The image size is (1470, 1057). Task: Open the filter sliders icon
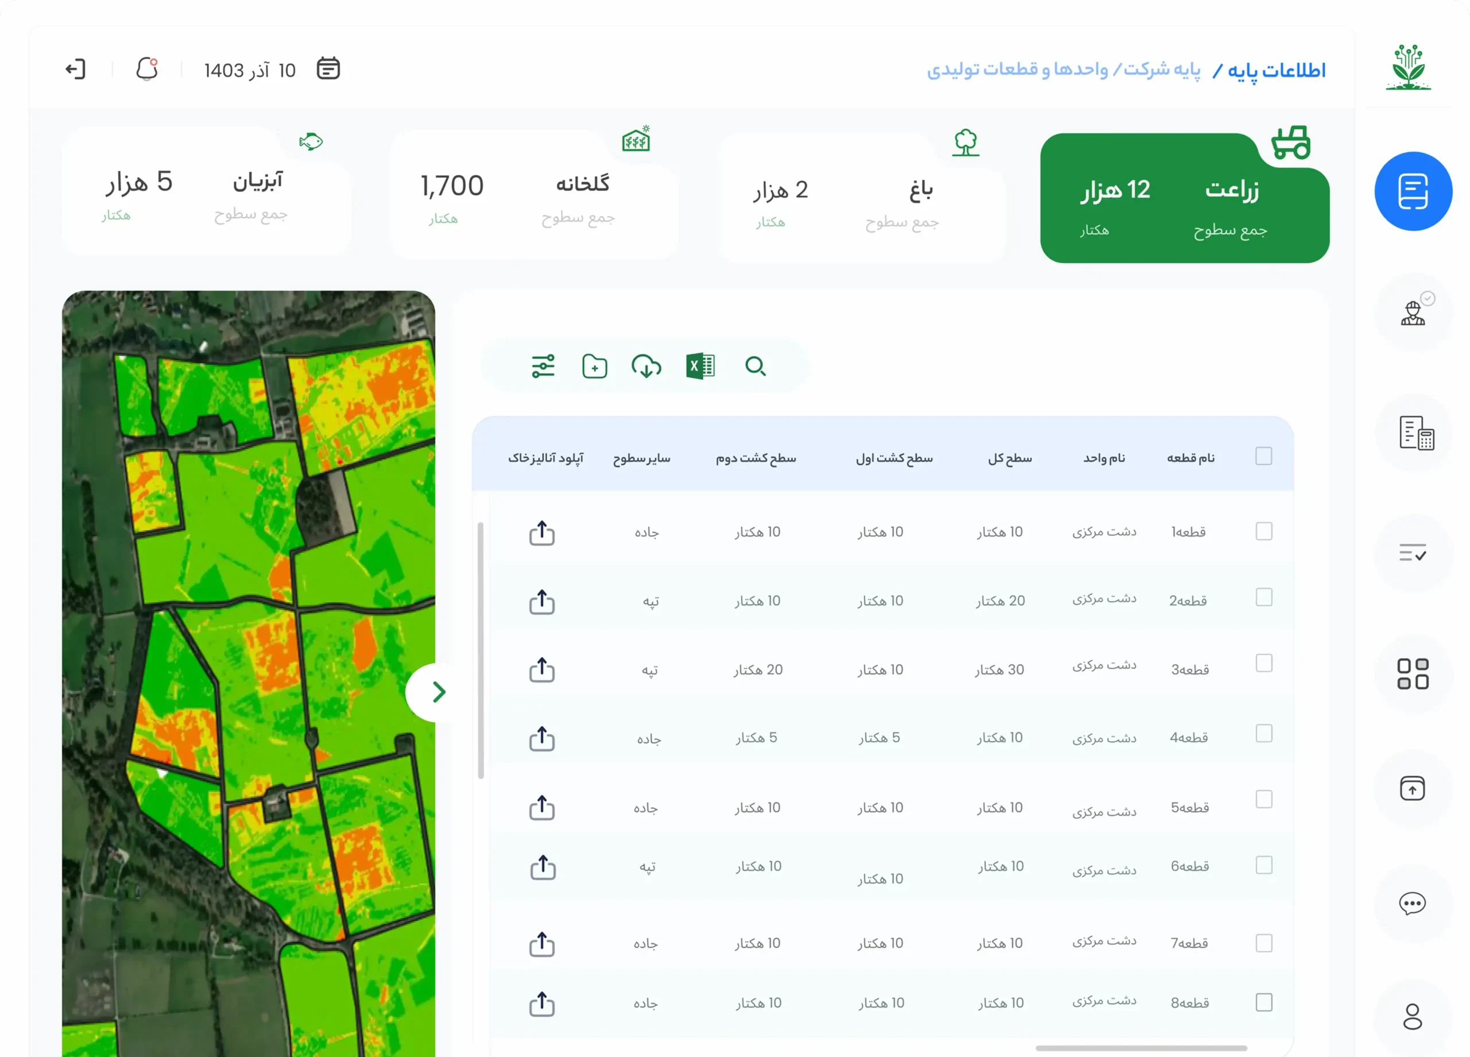543,367
